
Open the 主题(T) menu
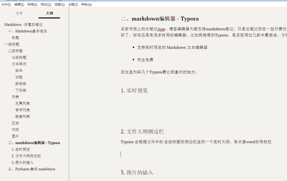click(73, 5)
